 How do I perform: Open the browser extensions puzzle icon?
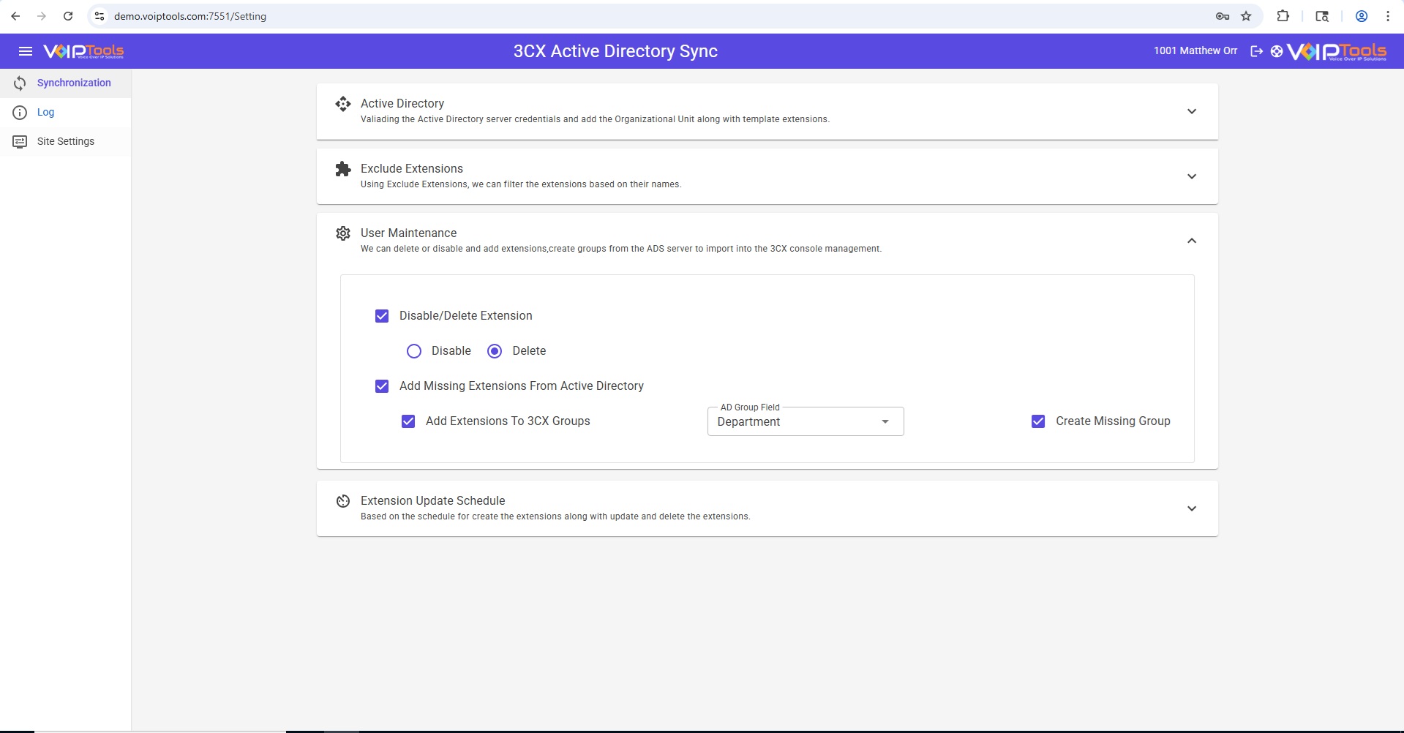pyautogui.click(x=1283, y=16)
